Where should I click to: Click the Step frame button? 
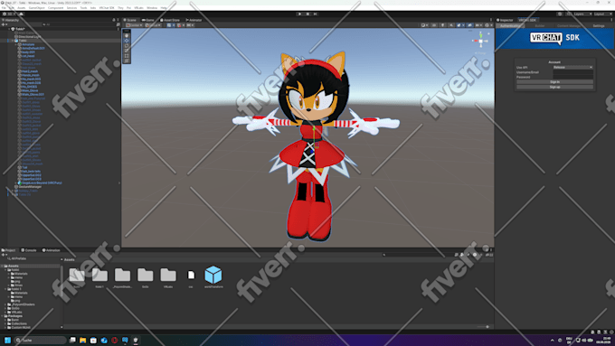coord(316,14)
